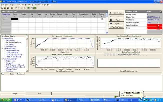
Task: Click the Start Scenario button
Action: (x=116, y=13)
